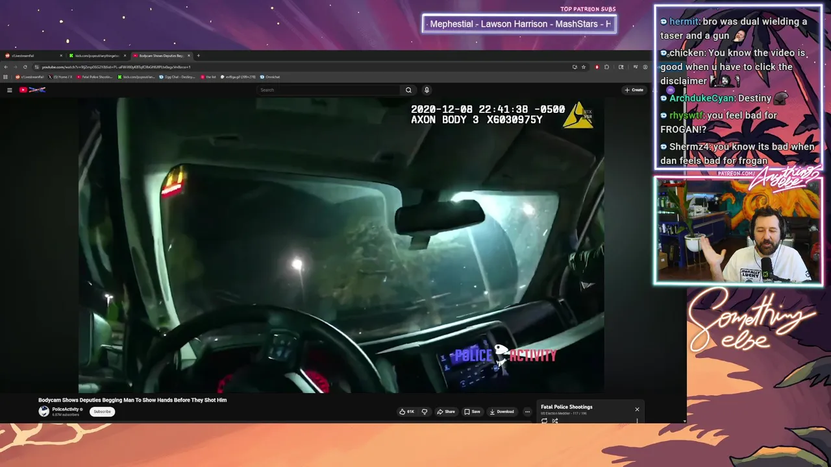Click the Fatal Police Shootings playlist title
The image size is (831, 467).
click(x=567, y=407)
